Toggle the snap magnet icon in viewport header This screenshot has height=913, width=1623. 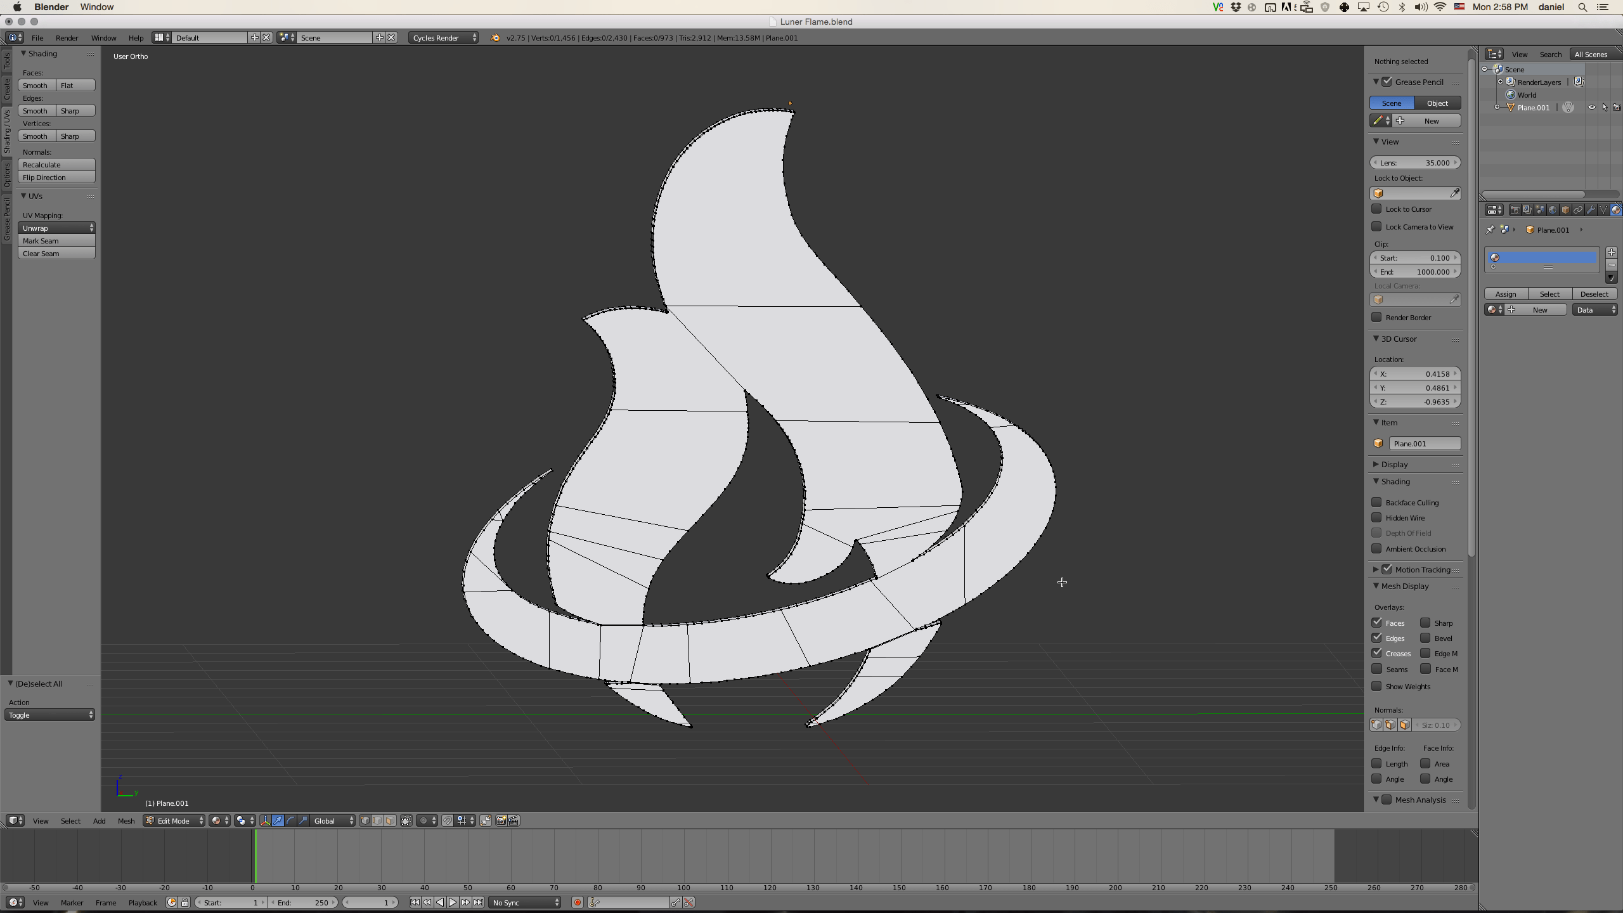point(447,820)
